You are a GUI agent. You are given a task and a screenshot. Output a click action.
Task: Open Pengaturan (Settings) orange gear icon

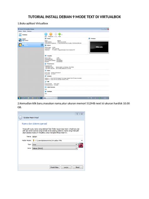[x=51, y=34]
